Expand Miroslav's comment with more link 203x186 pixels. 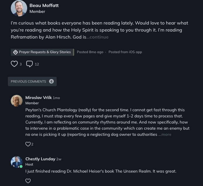pyautogui.click(x=165, y=134)
